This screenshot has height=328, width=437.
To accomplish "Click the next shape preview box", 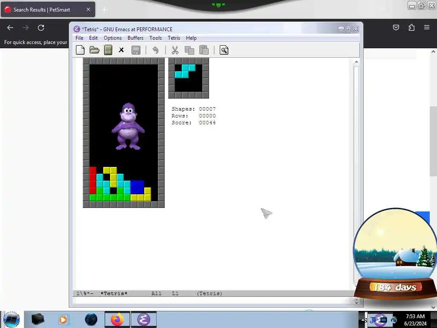I will [x=188, y=78].
